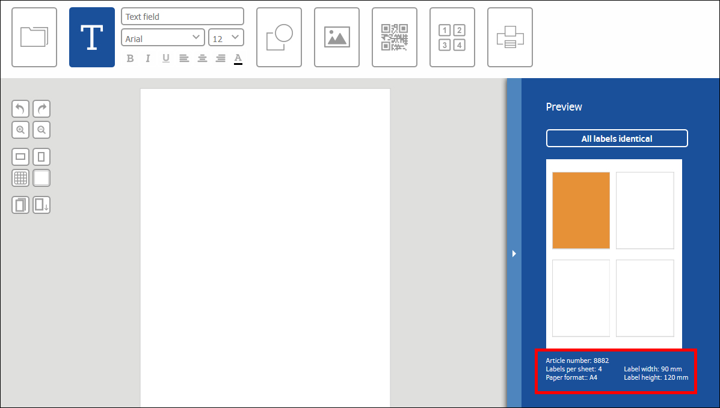Open the Arial font dropdown

pos(162,37)
